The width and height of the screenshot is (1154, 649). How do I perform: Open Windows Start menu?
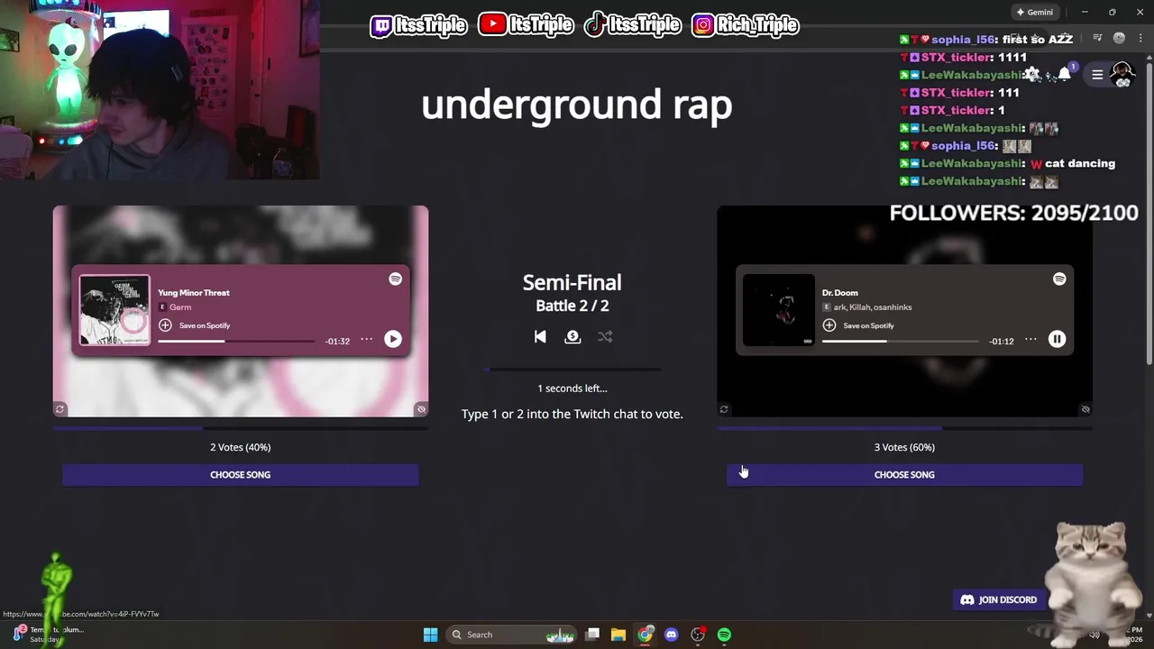click(x=430, y=635)
